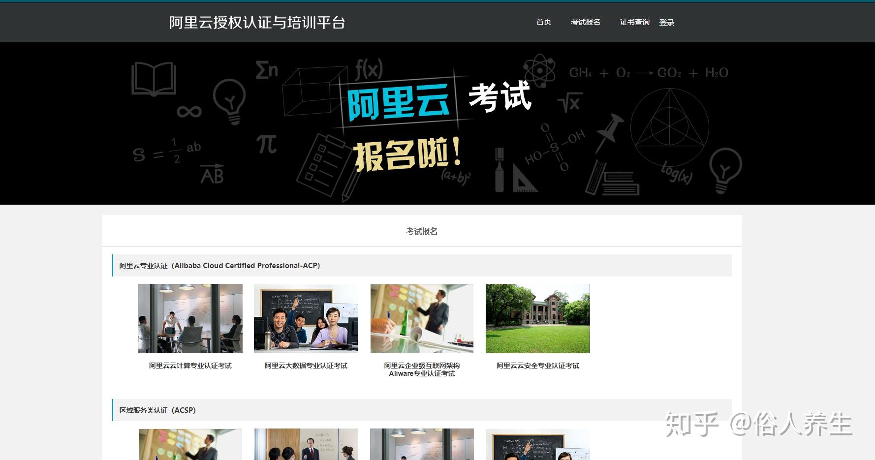Viewport: 875px width, 460px height.
Task: Open the 阿里云企业级互联网架构 Aliware专业认证考试 link
Action: (x=422, y=369)
